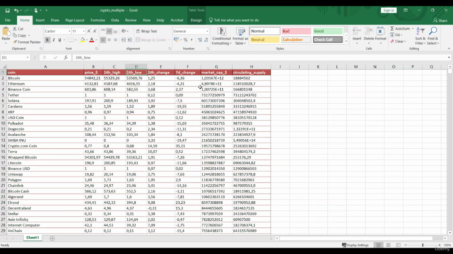This screenshot has width=453, height=254.
Task: Click the AutoSum sigma icon
Action: click(x=392, y=28)
